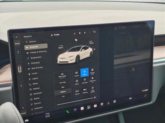This screenshot has width=165, height=123.
Task: Adjust Mirrors button
Action: pyautogui.click(x=77, y=92)
